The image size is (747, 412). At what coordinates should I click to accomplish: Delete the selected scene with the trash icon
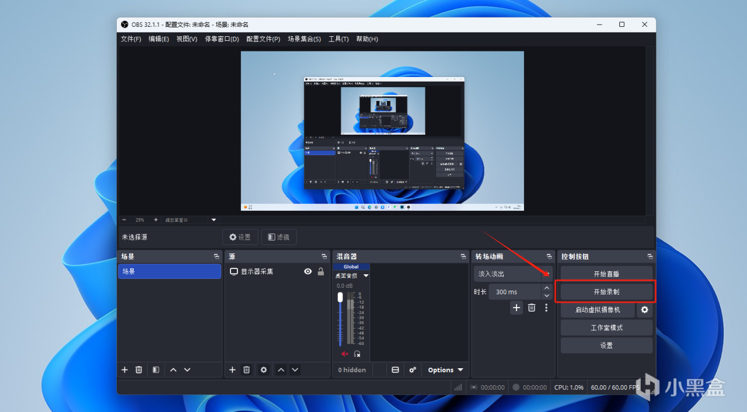(139, 370)
